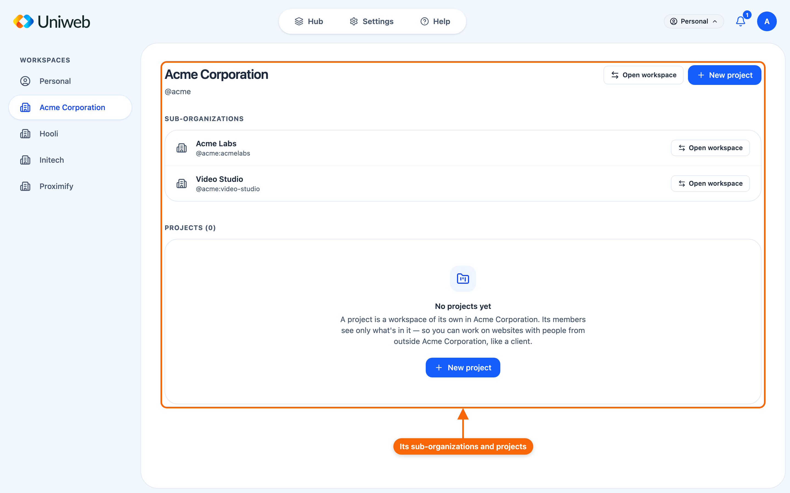Click the PROJECTS (0) section label
The image size is (790, 493).
[x=190, y=228]
